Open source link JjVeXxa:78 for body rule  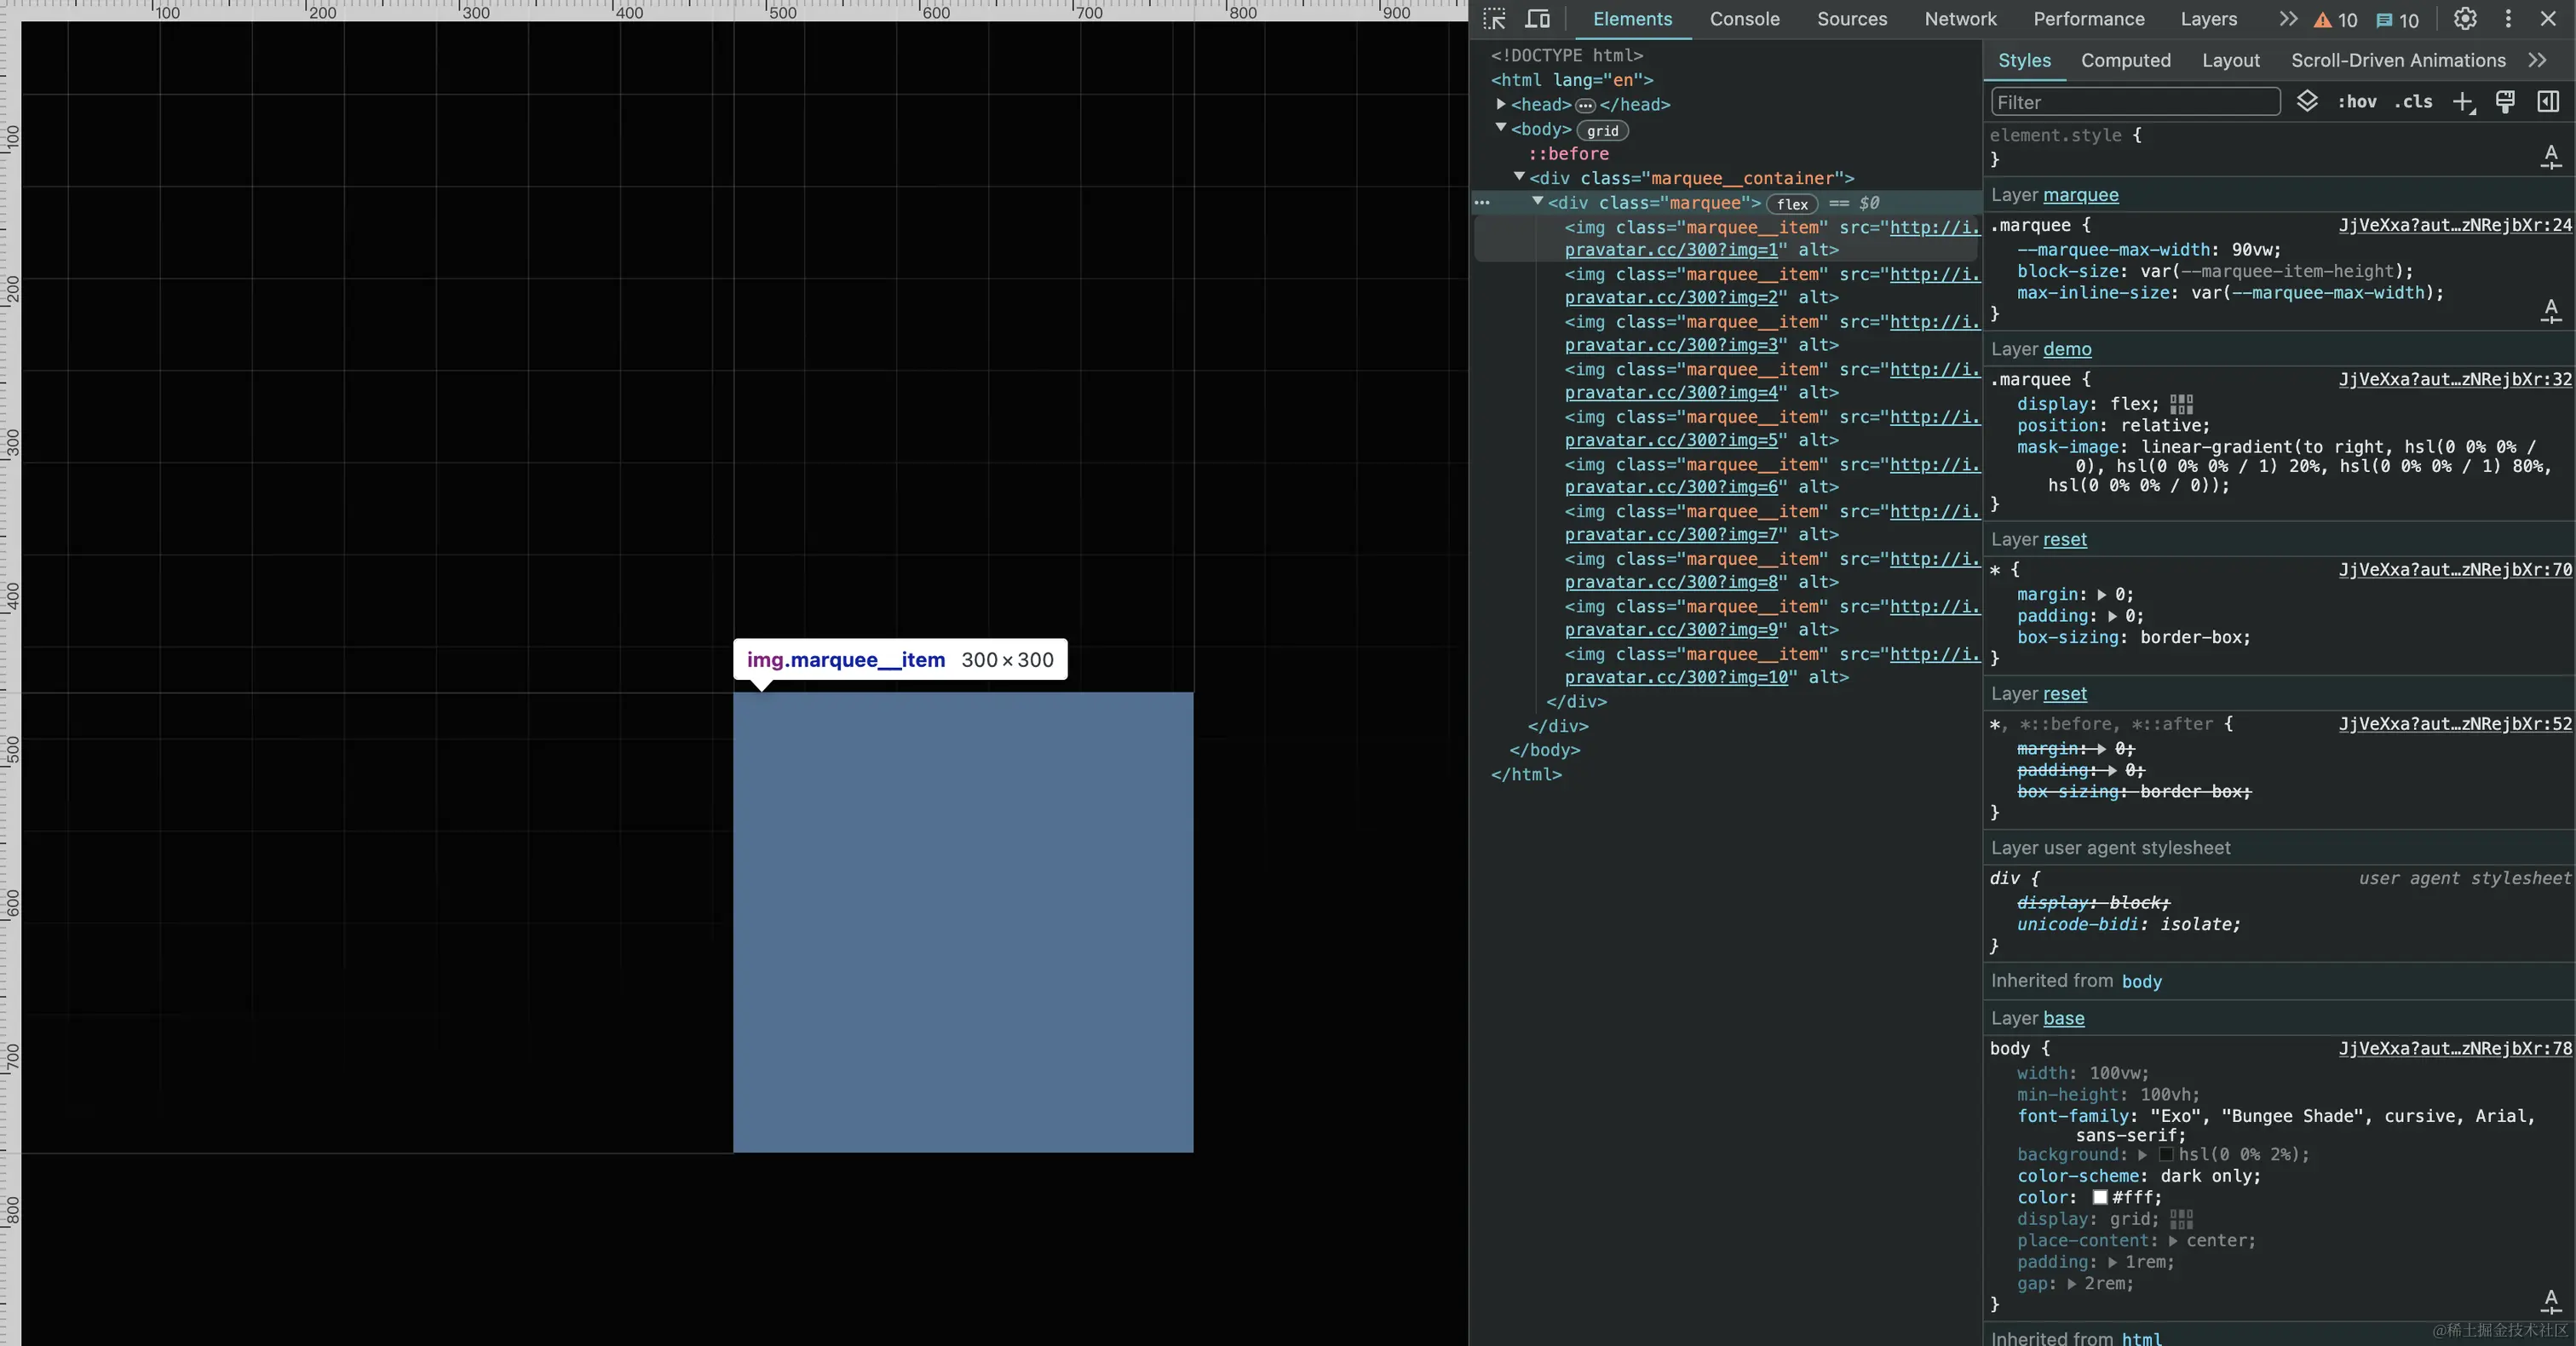2454,1048
